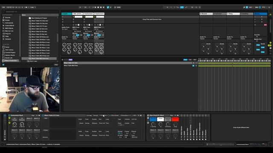Click Map on the Dub Chord Fx Rack
This screenshot has width=273, height=153.
(171, 115)
